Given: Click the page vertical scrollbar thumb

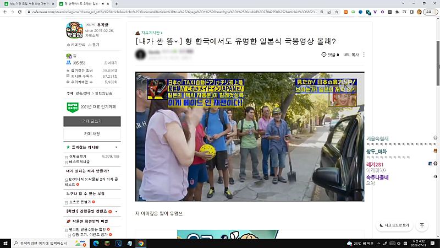Looking at the screenshot, I should click(x=438, y=63).
